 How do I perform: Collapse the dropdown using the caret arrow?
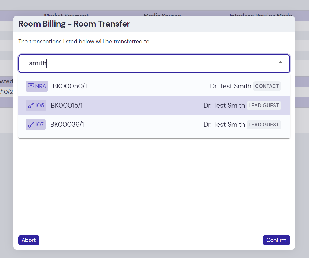(x=280, y=62)
